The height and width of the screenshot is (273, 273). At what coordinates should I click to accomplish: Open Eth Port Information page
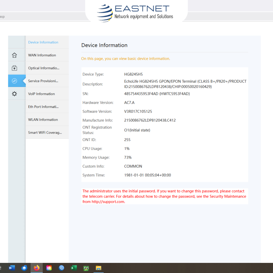coord(43,107)
